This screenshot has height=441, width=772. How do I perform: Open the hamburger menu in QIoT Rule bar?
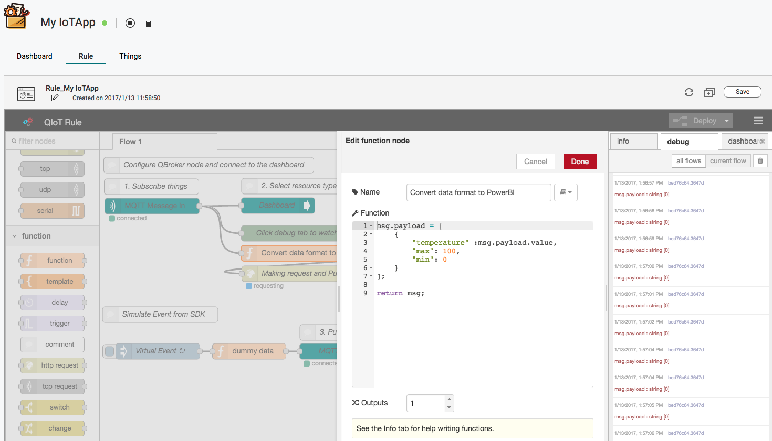click(758, 121)
